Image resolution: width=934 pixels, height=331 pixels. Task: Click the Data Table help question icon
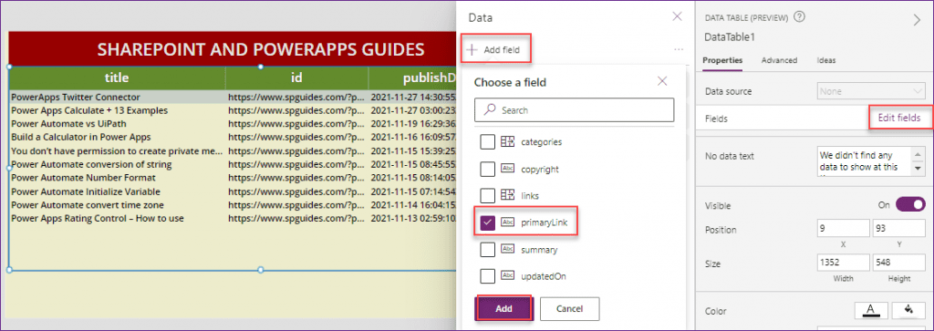click(x=799, y=17)
